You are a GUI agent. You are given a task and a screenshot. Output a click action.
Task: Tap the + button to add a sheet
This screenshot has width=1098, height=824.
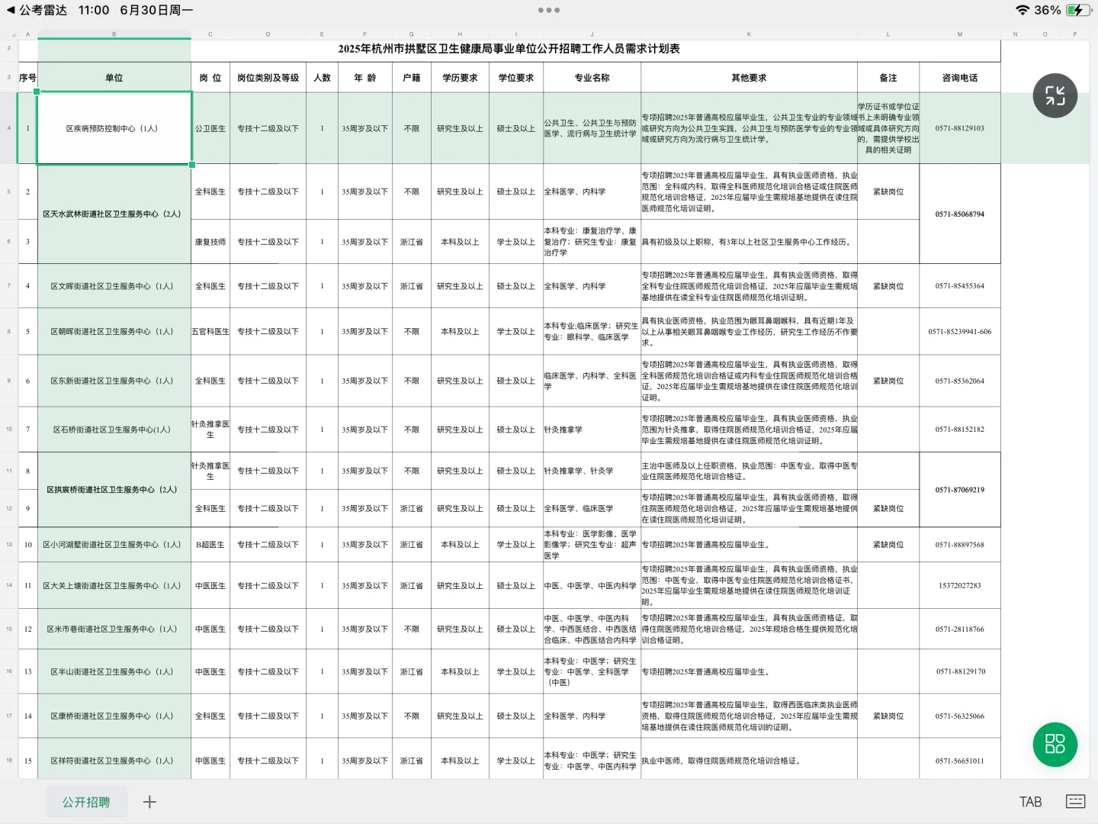(149, 802)
